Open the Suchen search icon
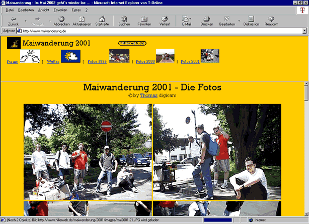 (x=124, y=19)
